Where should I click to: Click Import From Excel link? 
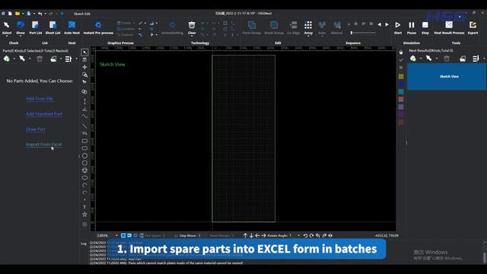[x=43, y=145]
